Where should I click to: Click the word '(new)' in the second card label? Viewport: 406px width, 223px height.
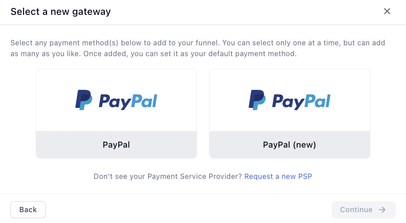(304, 145)
